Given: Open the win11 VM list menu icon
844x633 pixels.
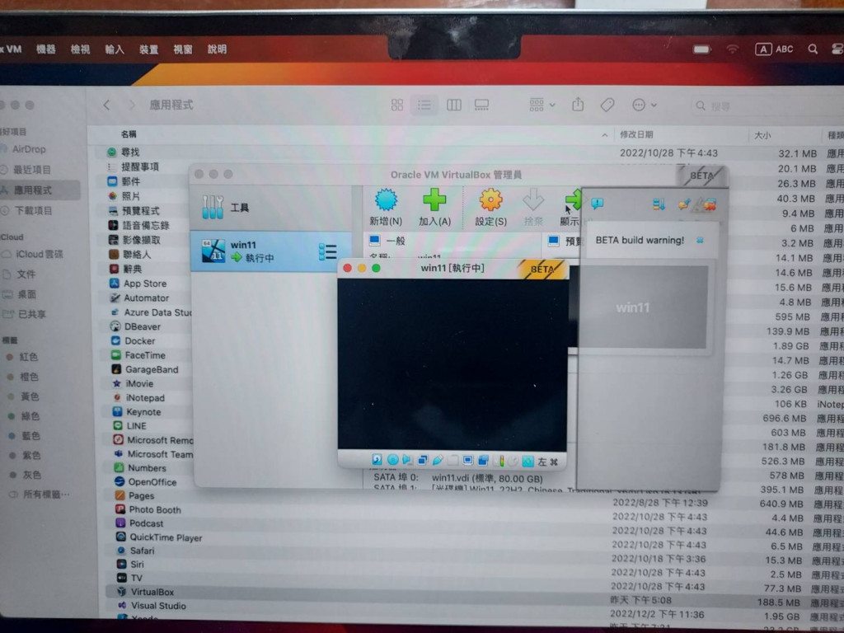Looking at the screenshot, I should coord(327,251).
